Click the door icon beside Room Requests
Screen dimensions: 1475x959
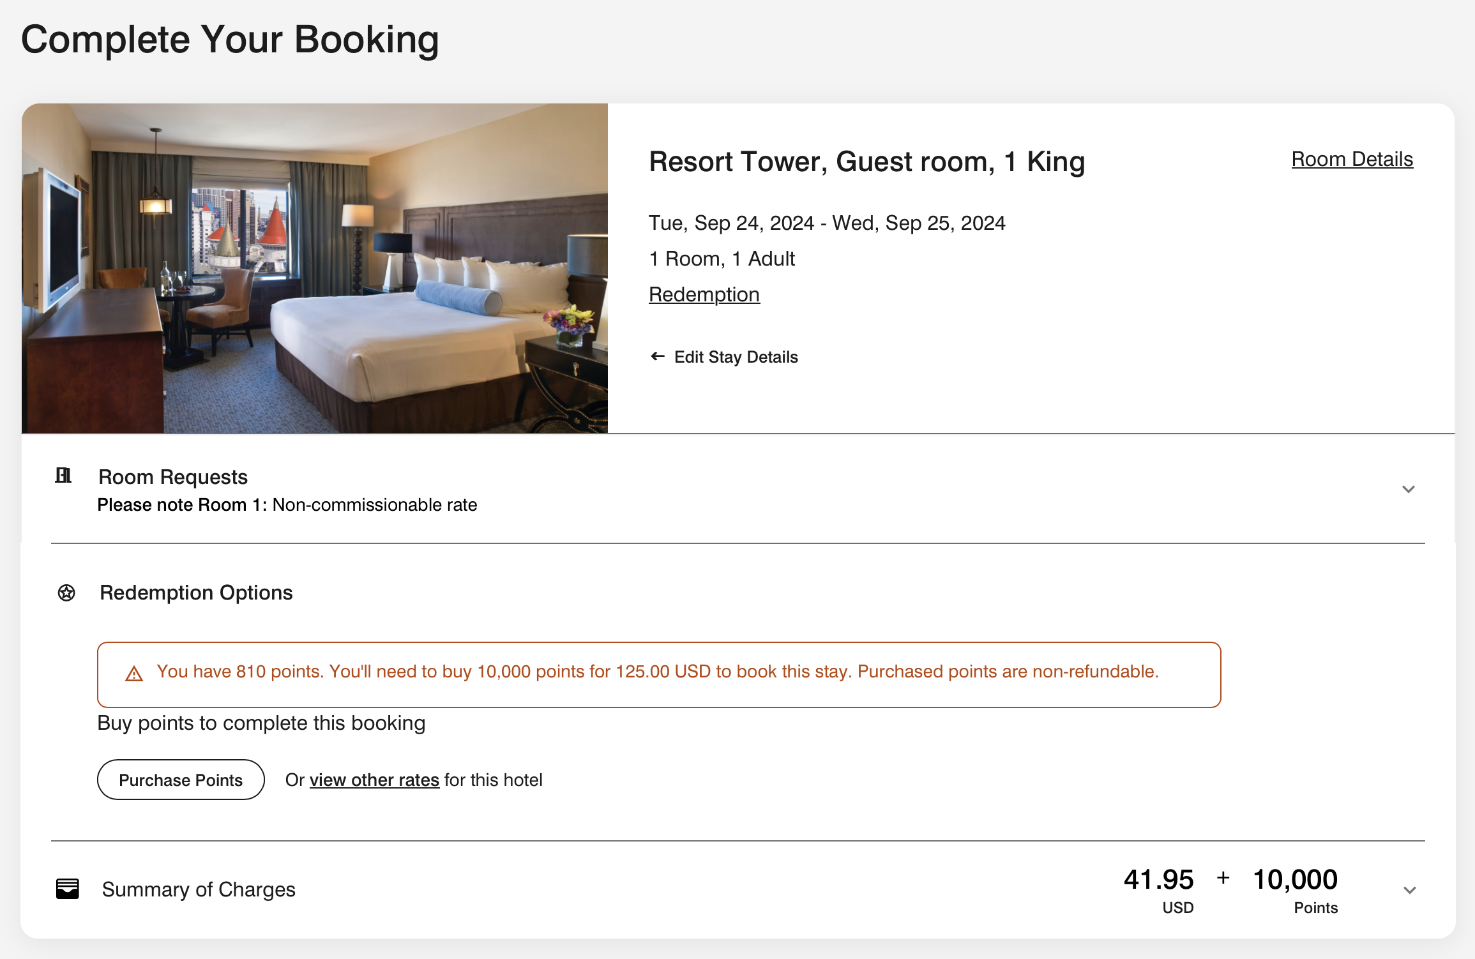tap(64, 476)
